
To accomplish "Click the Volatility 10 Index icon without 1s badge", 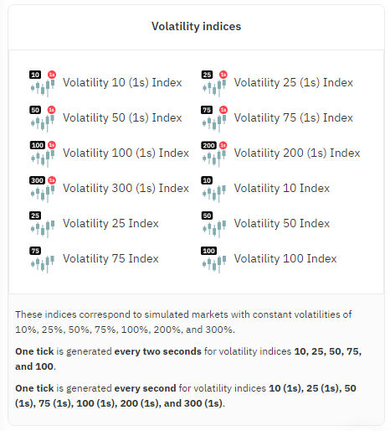I will (x=214, y=190).
